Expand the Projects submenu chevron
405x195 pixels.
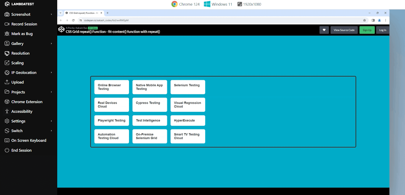[x=51, y=92]
